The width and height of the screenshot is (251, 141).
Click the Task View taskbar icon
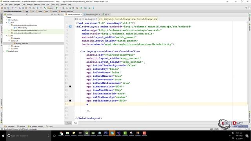pos(55,136)
